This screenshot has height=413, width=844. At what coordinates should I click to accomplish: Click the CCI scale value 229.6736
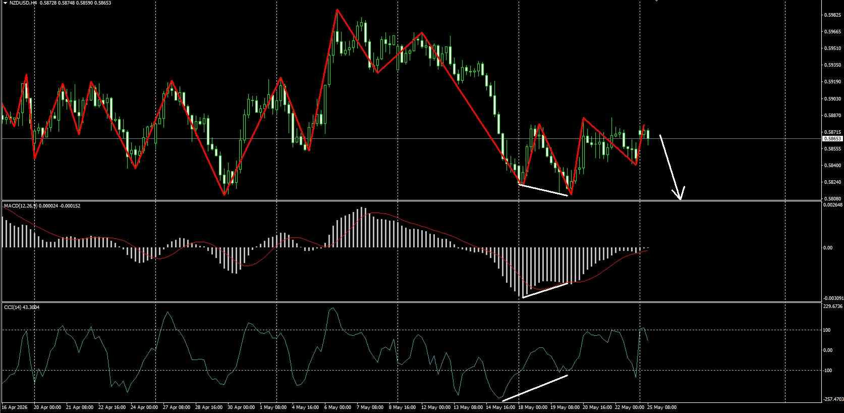click(833, 306)
